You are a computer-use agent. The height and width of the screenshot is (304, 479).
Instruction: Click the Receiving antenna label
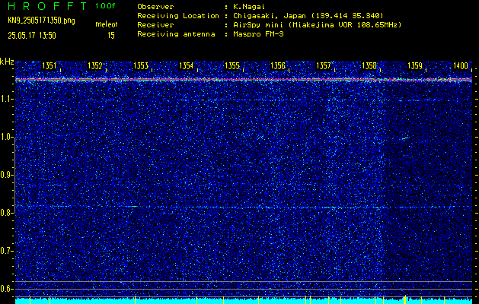tap(176, 34)
